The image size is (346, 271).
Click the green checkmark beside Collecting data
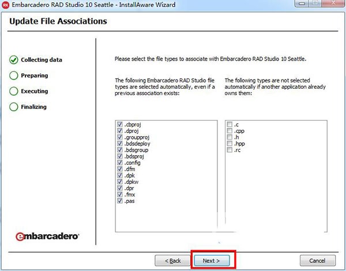pos(13,59)
